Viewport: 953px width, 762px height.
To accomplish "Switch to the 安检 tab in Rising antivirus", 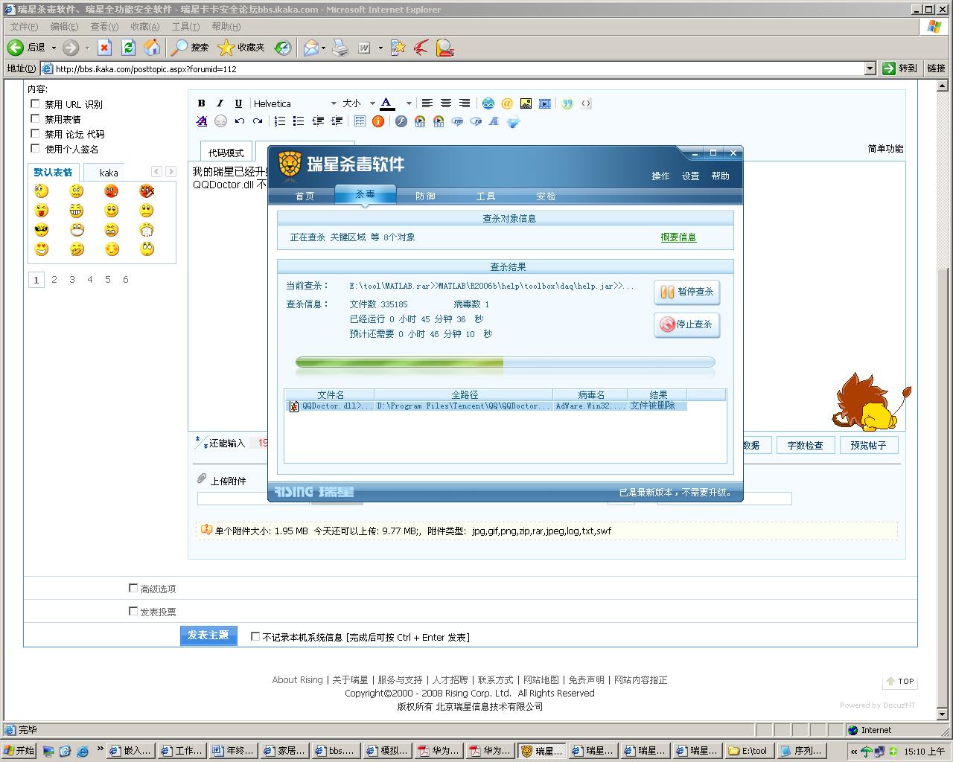I will (546, 196).
